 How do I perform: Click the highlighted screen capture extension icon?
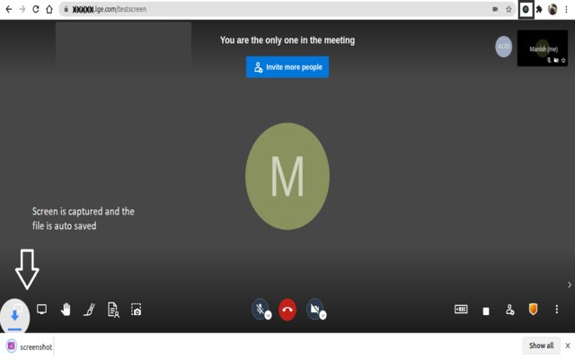coord(526,9)
